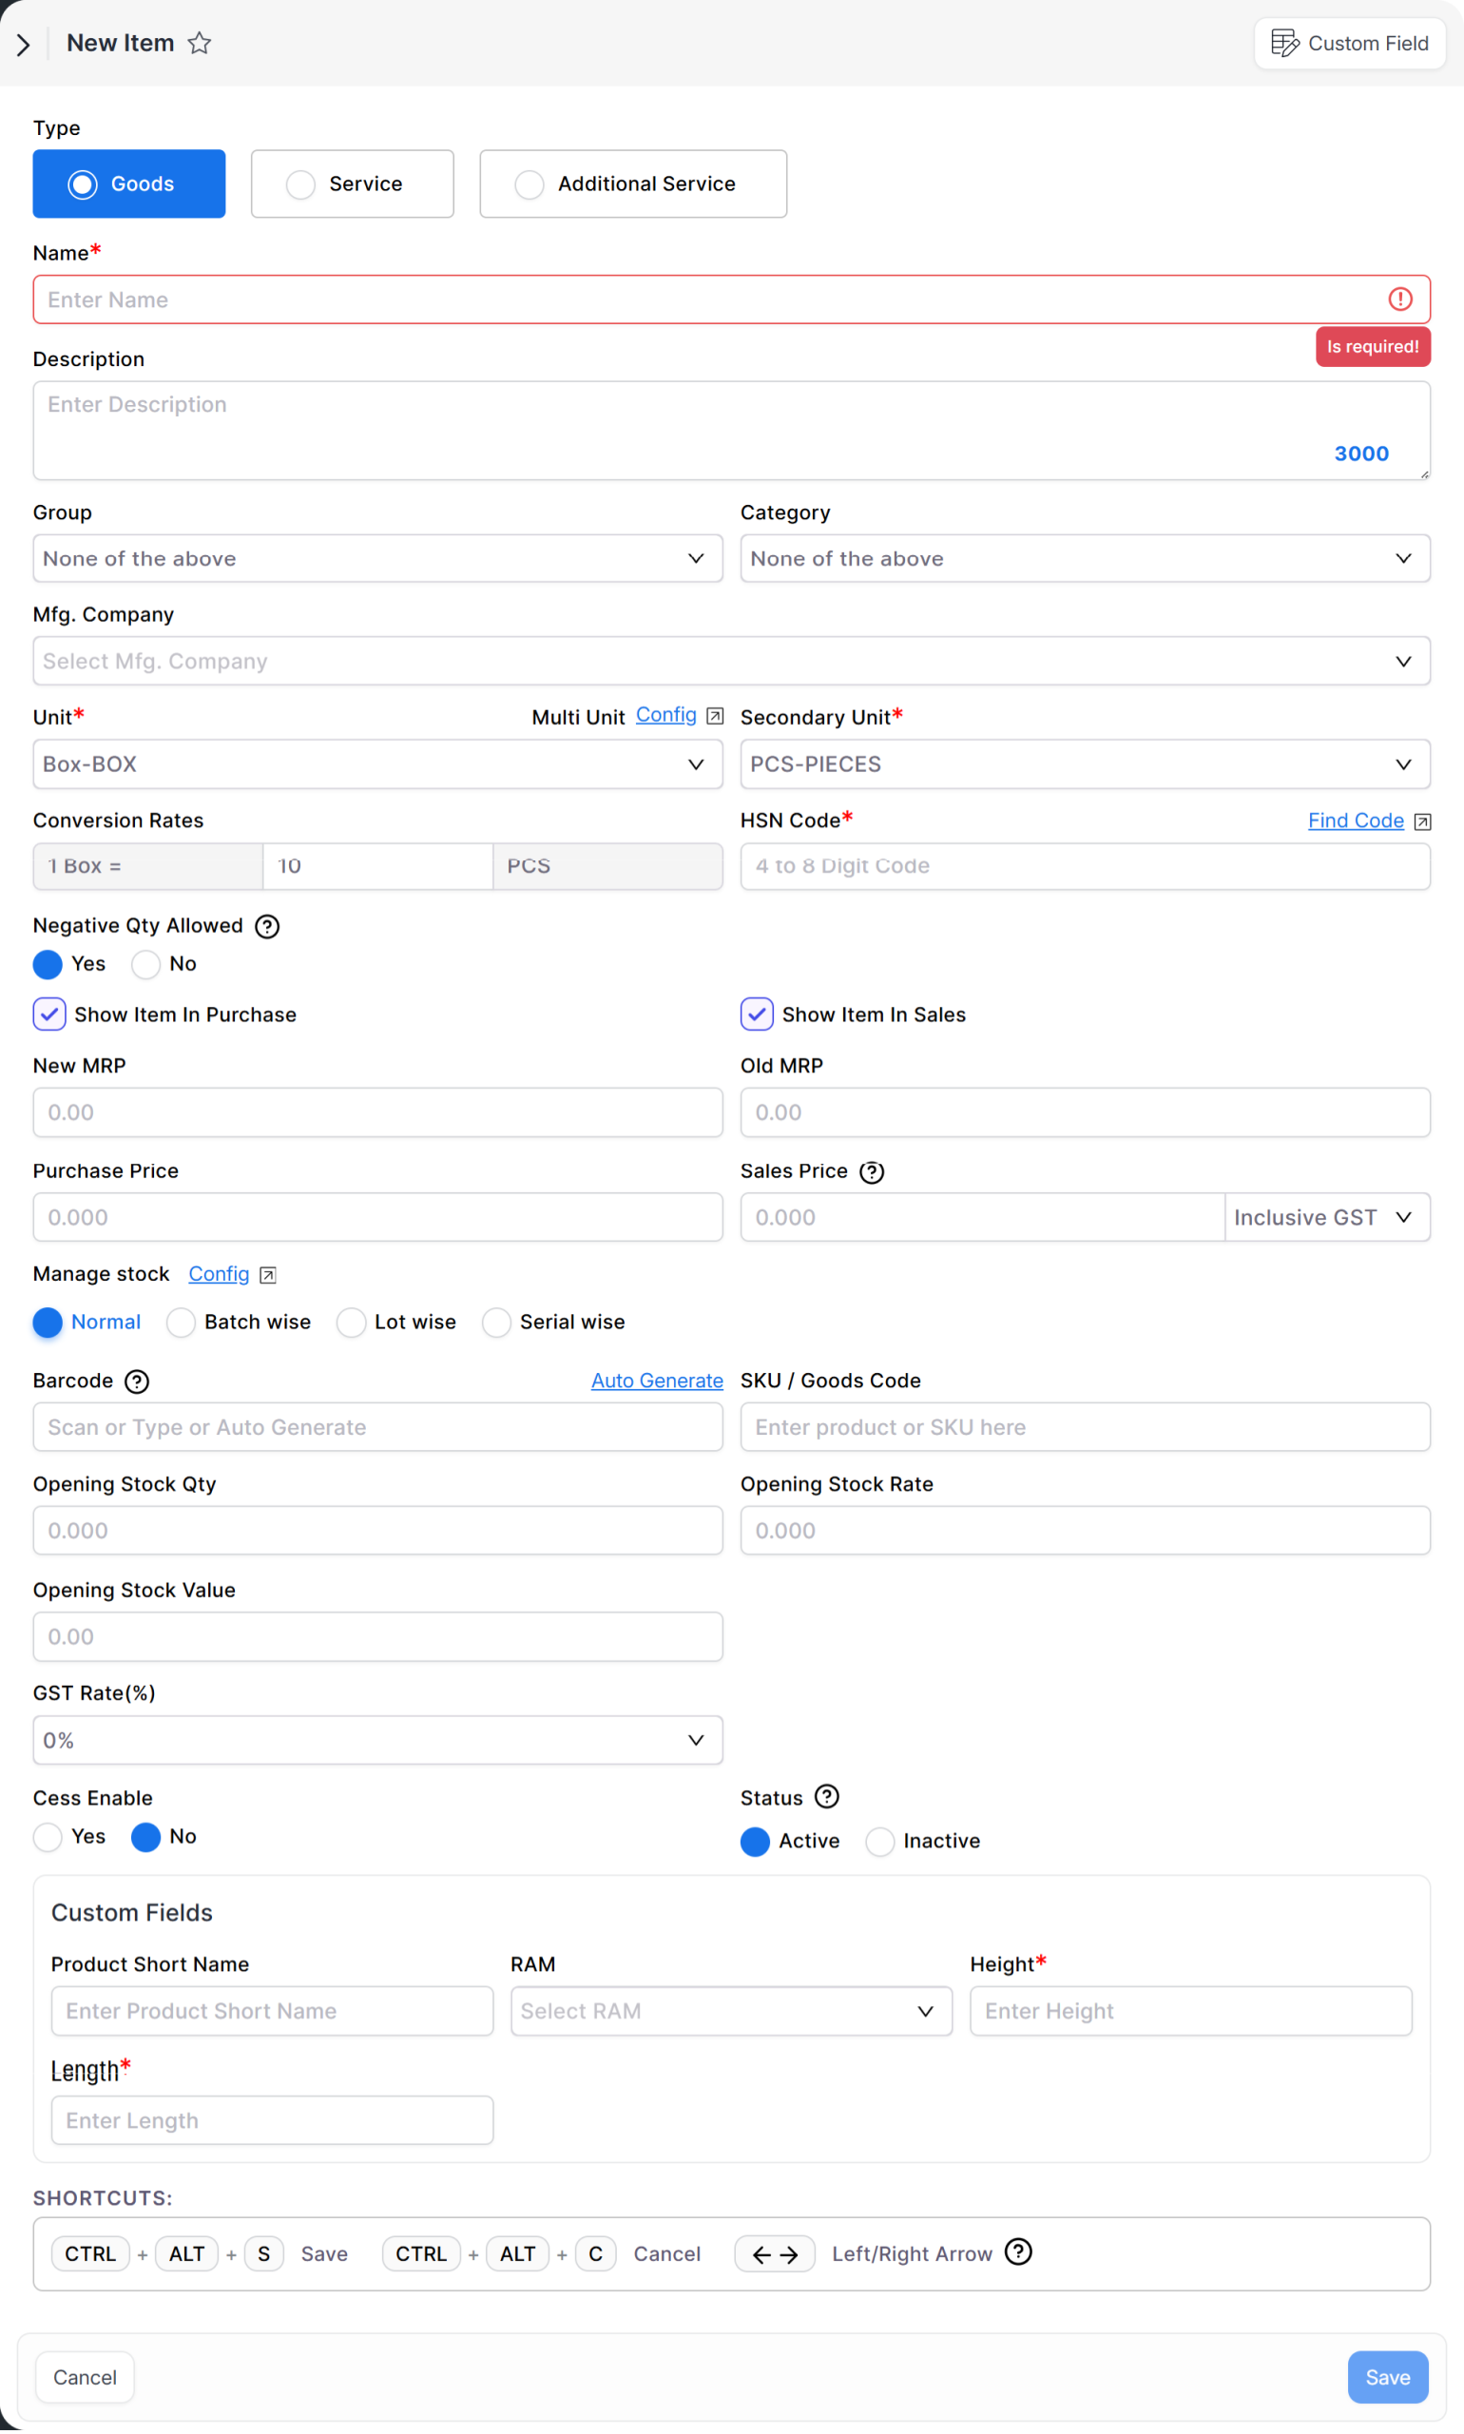Click the Sales Price help icon
The image size is (1464, 2434).
[x=871, y=1171]
